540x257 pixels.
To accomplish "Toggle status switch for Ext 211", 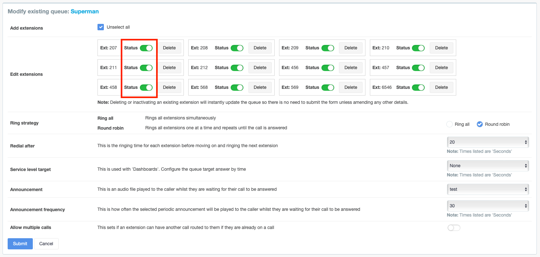I will [x=146, y=68].
